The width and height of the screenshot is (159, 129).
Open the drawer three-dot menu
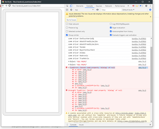point(67,125)
